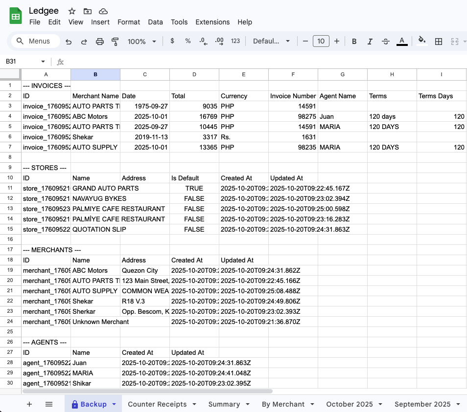
Task: Format selection as currency
Action: click(172, 41)
